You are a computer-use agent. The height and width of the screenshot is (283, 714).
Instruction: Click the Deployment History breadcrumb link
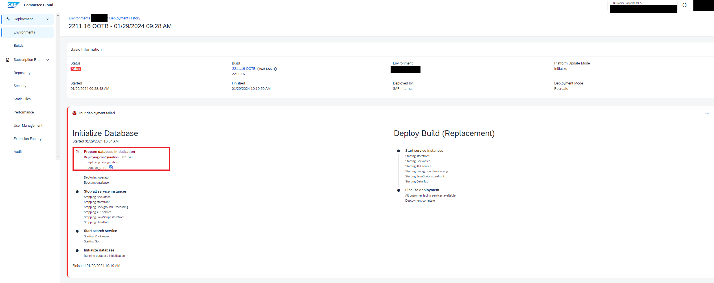(124, 18)
